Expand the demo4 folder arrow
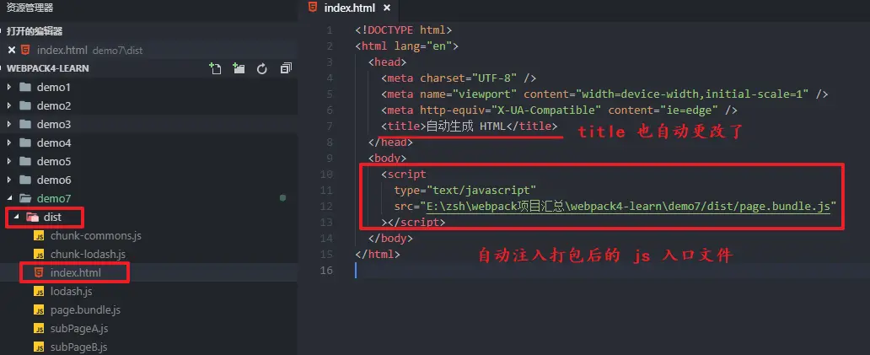The height and width of the screenshot is (355, 870). [x=9, y=143]
